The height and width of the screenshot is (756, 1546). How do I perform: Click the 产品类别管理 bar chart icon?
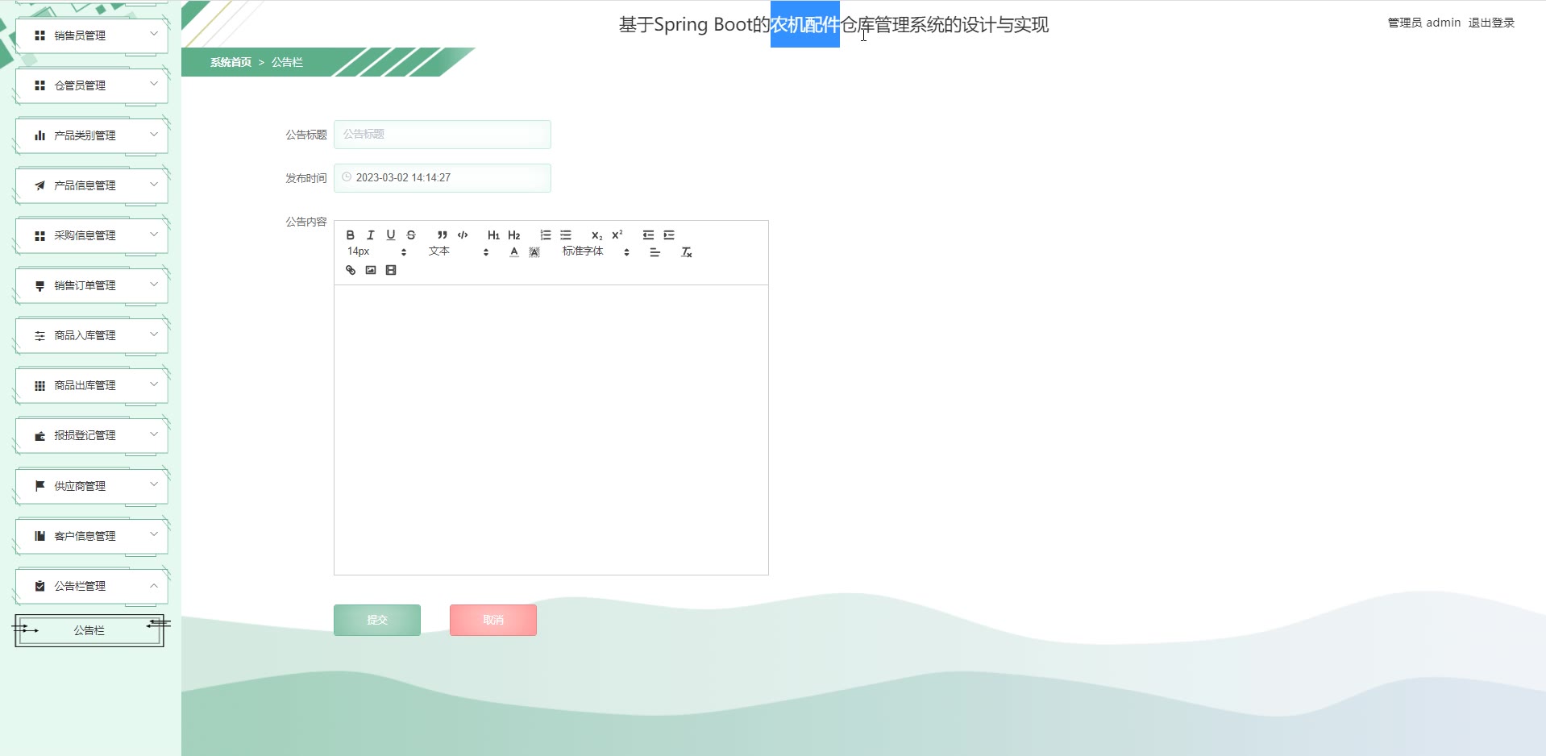tap(39, 135)
